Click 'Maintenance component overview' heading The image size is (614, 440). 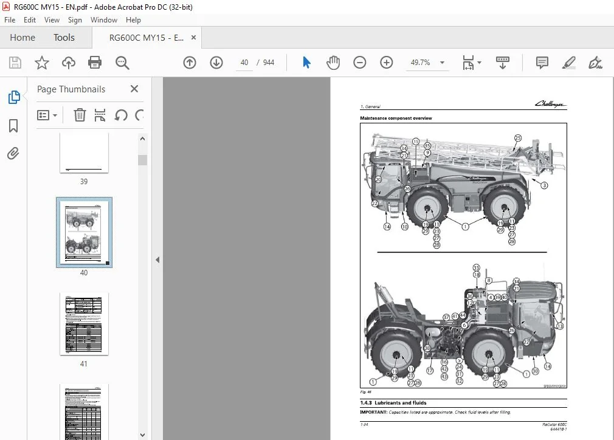pos(396,119)
